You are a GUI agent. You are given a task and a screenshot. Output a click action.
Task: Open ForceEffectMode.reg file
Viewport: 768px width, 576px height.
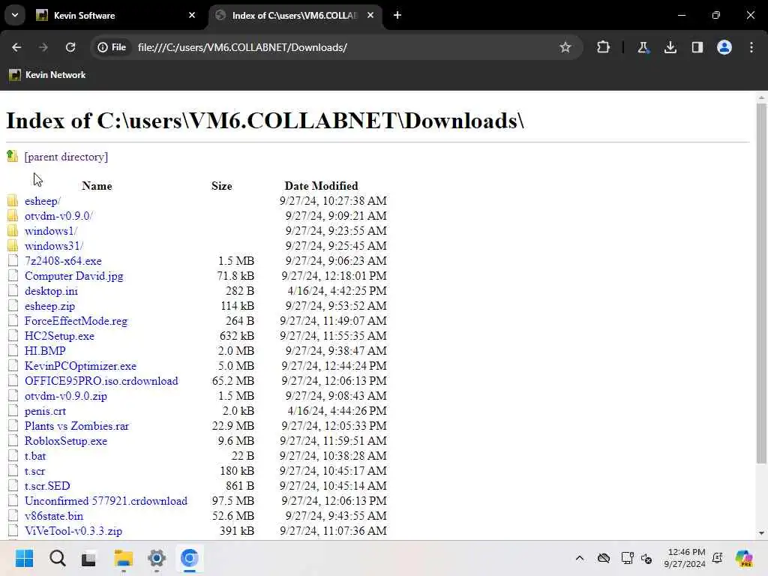76,321
